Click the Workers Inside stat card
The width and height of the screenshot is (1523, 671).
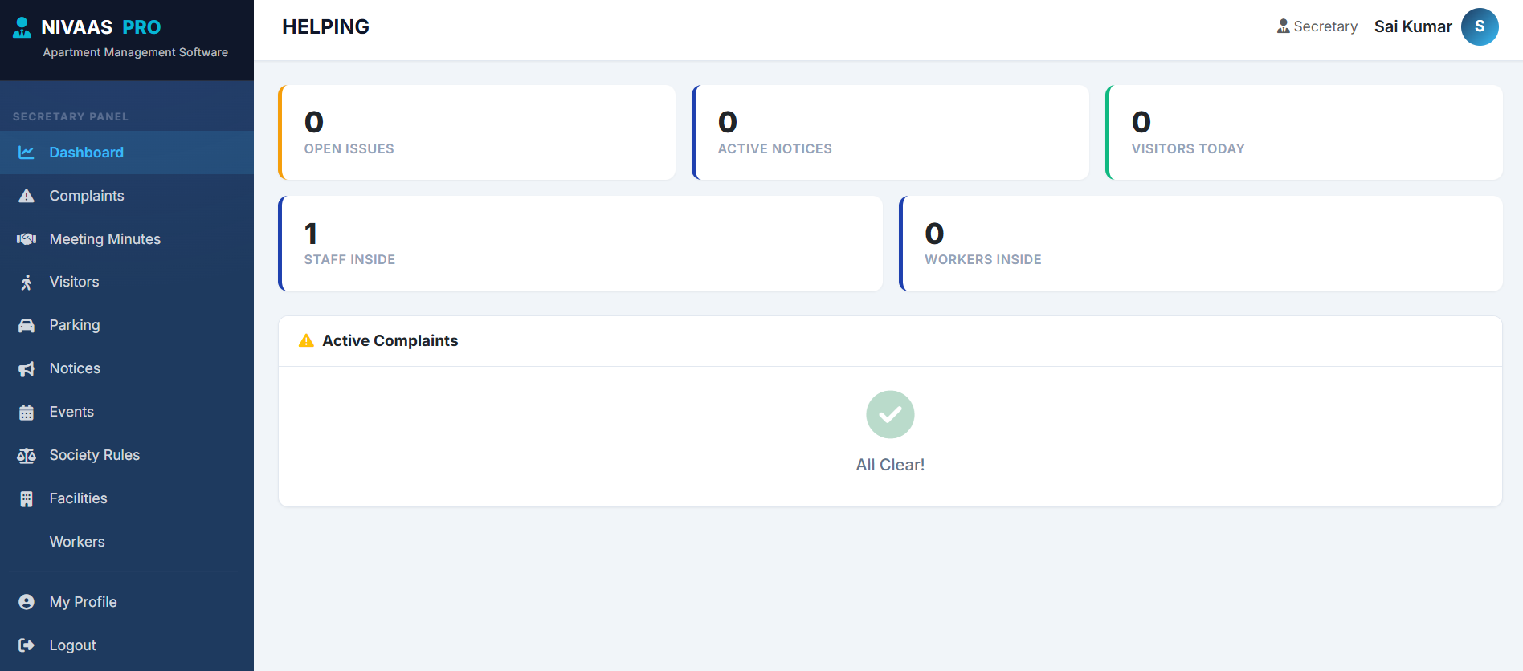(1200, 244)
